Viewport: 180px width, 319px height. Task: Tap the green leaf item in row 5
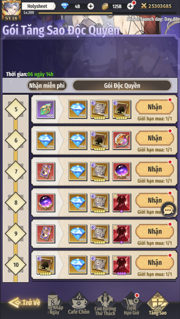coord(46,109)
